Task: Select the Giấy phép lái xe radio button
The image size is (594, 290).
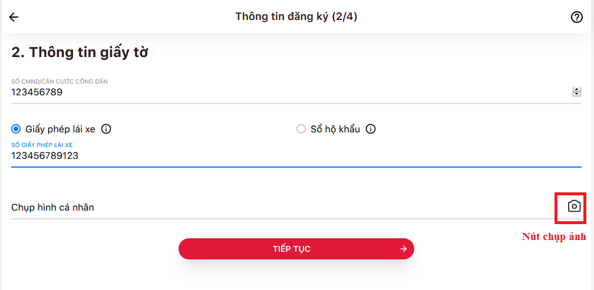Action: pos(16,129)
